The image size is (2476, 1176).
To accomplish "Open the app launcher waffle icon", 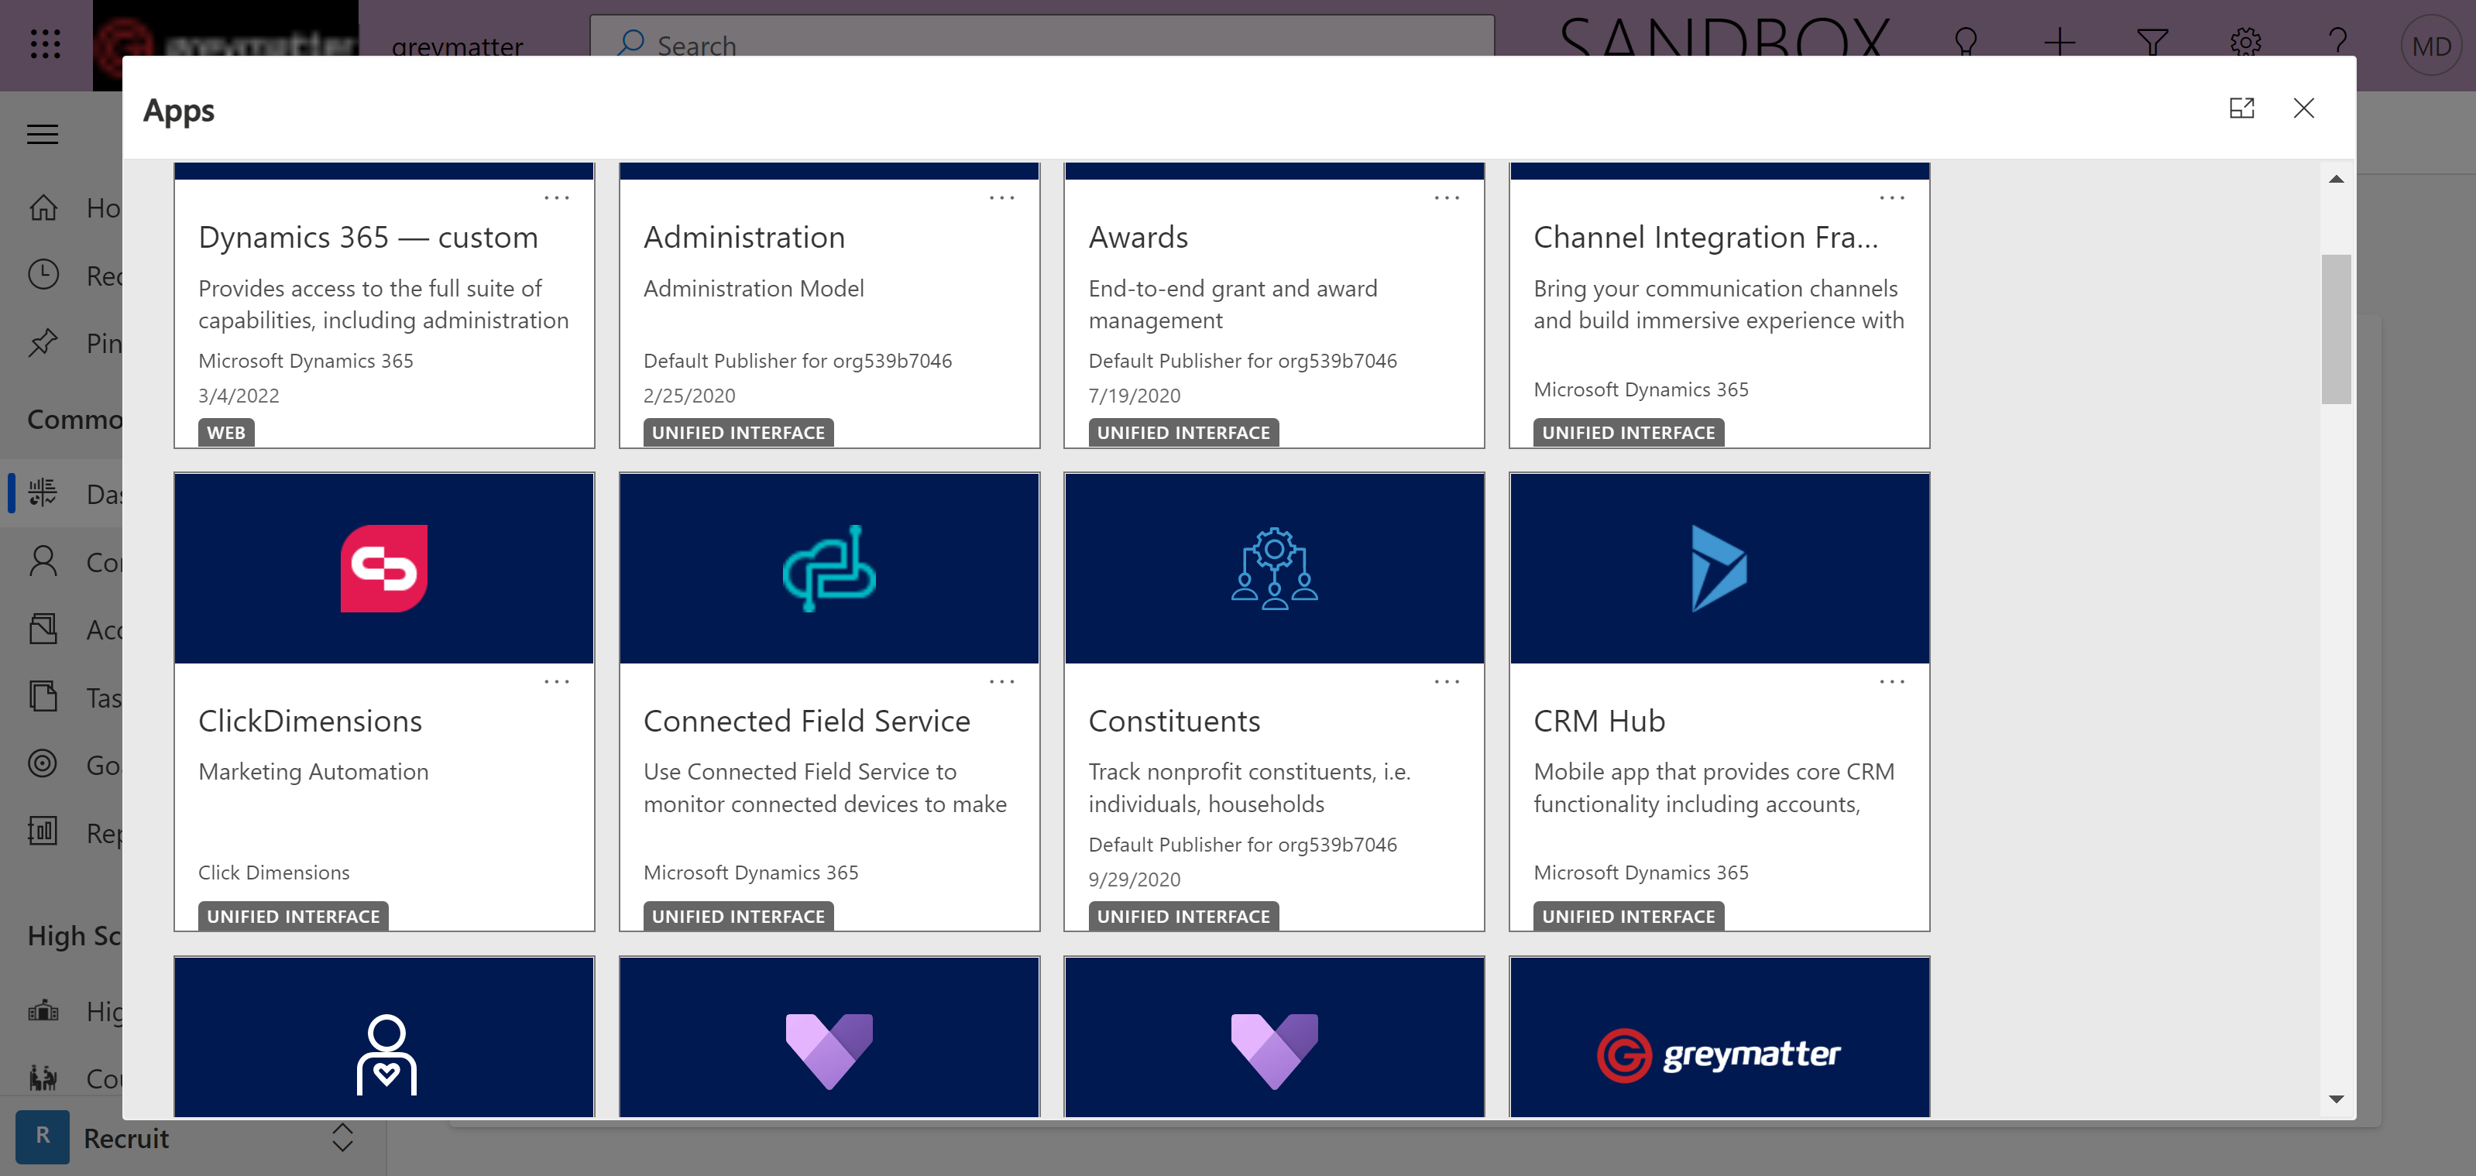I will click(45, 44).
